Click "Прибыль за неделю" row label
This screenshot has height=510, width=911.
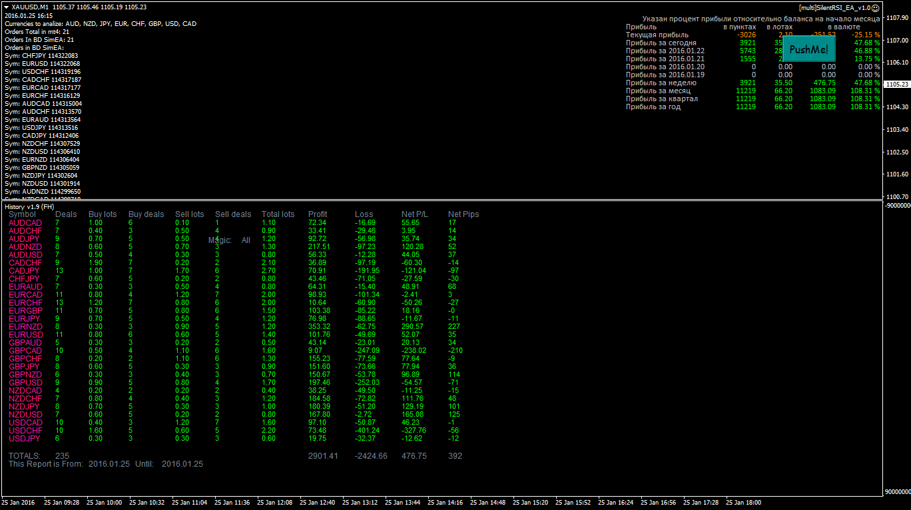[661, 83]
